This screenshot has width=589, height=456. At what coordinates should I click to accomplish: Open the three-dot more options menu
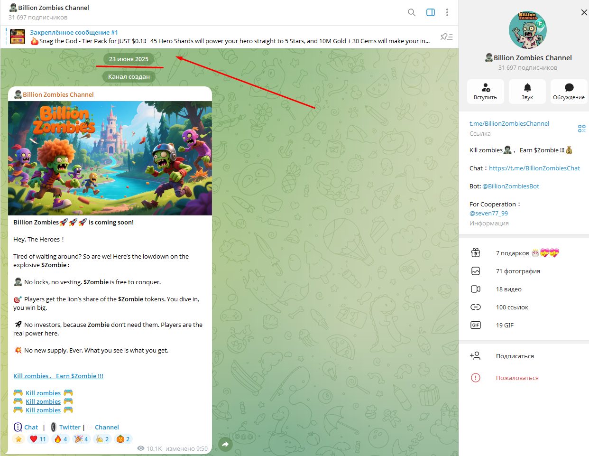click(x=447, y=12)
